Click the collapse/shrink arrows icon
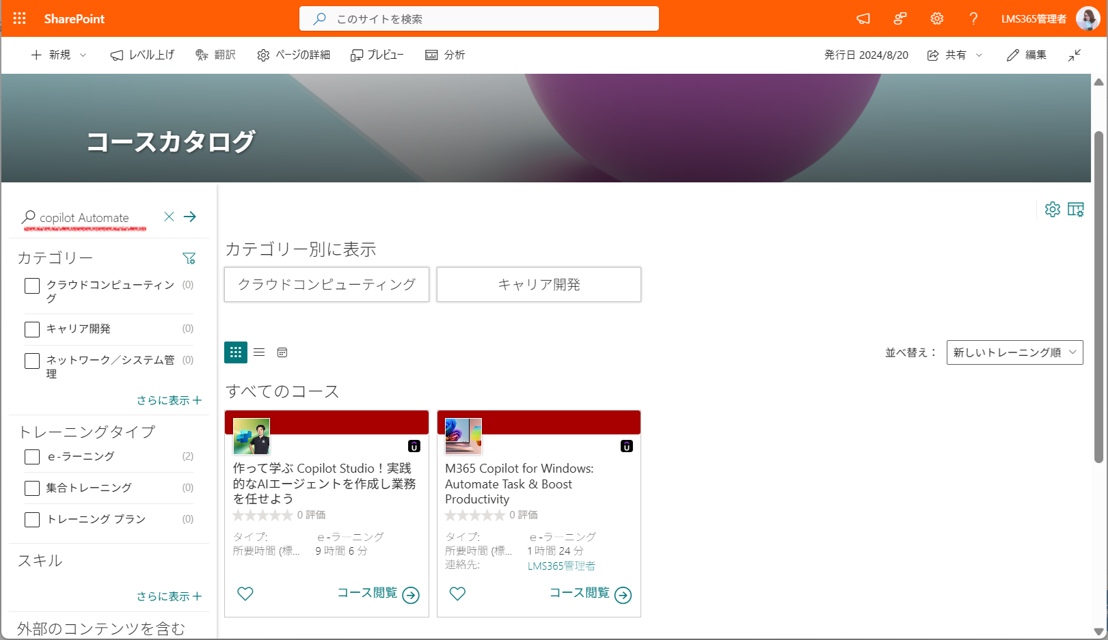 click(x=1075, y=55)
